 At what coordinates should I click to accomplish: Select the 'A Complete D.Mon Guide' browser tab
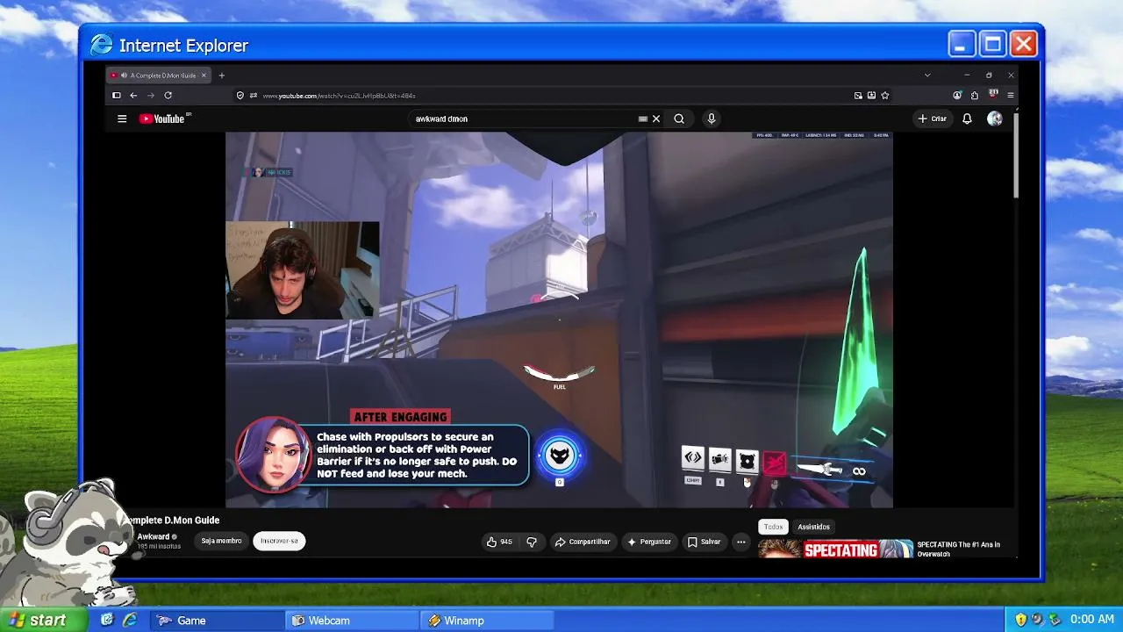coord(158,75)
